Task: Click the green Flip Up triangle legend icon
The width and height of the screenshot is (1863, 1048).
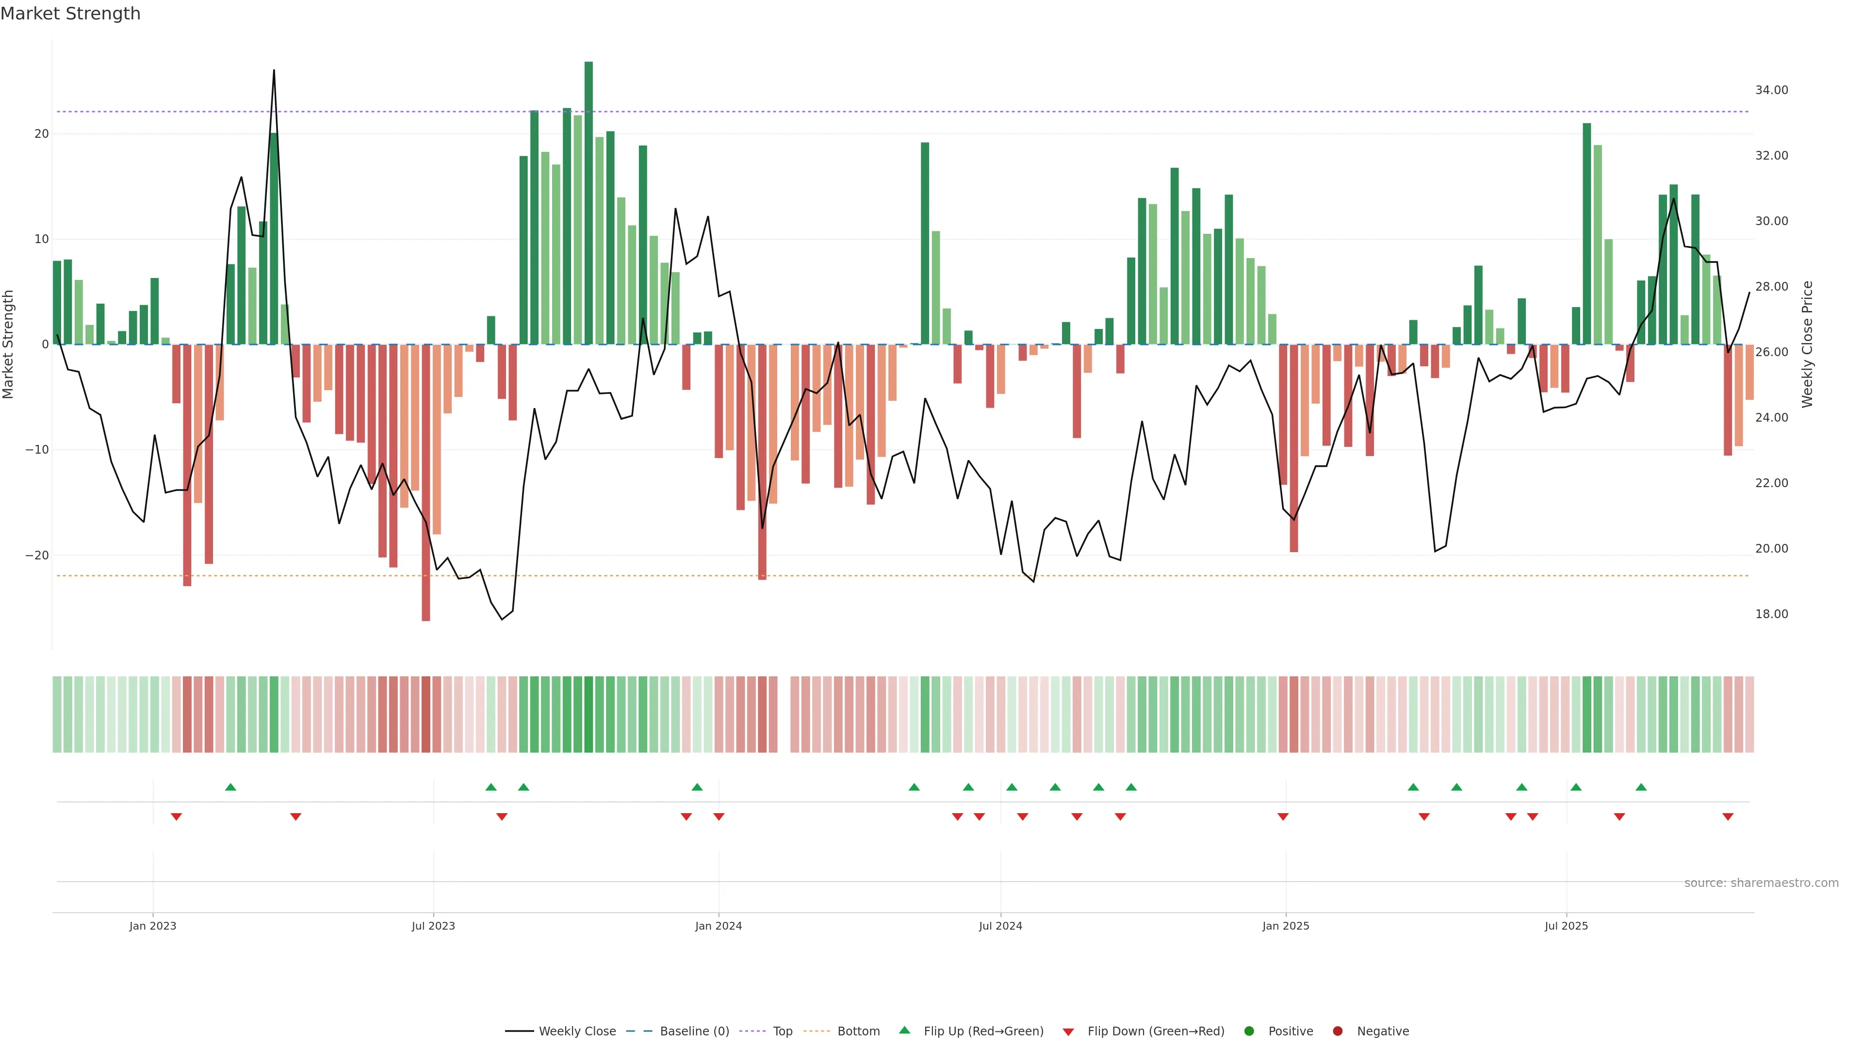Action: tap(904, 1030)
